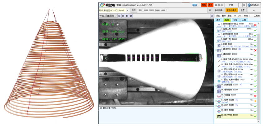Click red X status of step 16 T0233
This screenshot has height=127, width=264.
(255, 96)
